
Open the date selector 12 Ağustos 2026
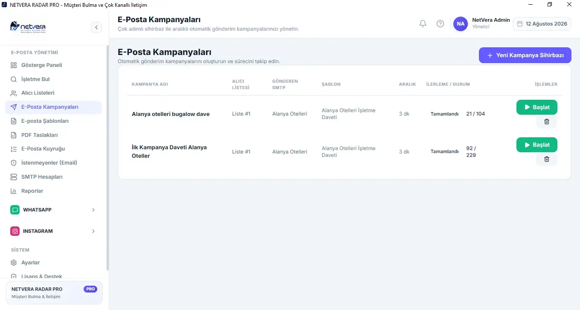[542, 24]
